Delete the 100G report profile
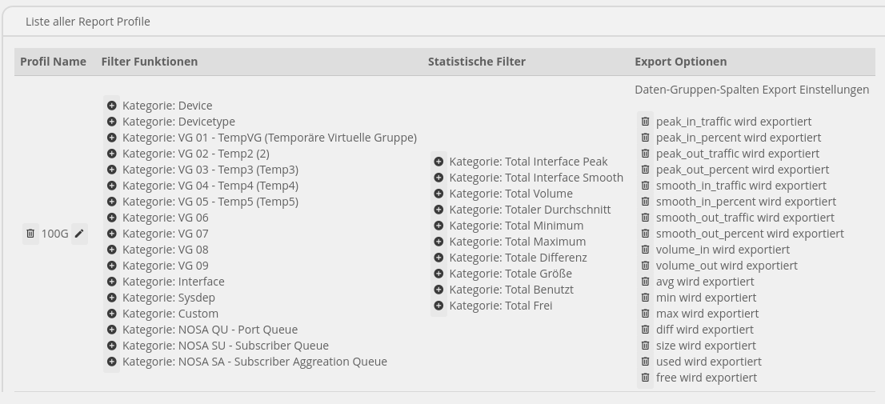 click(x=30, y=234)
